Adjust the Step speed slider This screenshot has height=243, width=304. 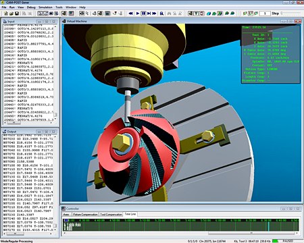point(292,13)
